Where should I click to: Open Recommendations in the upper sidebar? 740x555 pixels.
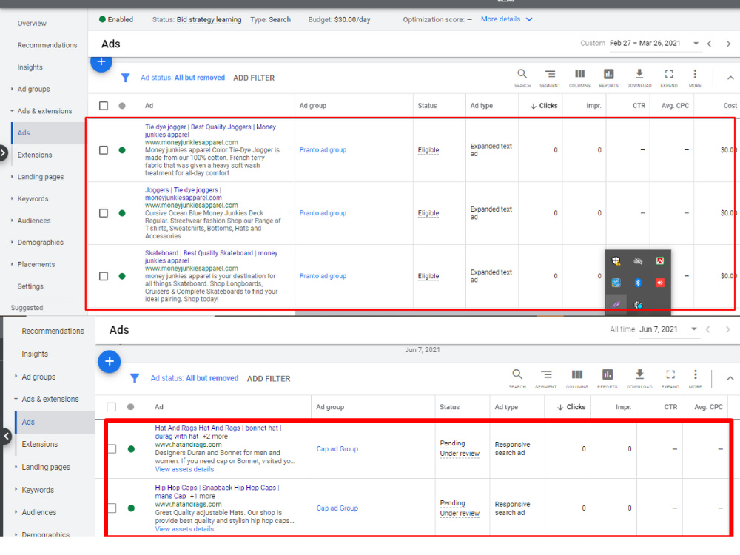click(x=47, y=45)
